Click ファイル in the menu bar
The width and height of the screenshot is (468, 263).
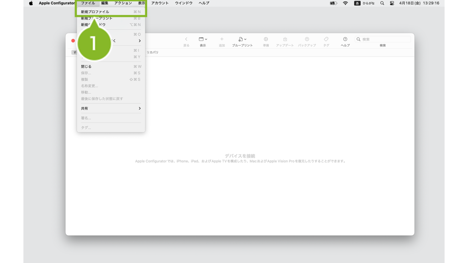tap(88, 3)
